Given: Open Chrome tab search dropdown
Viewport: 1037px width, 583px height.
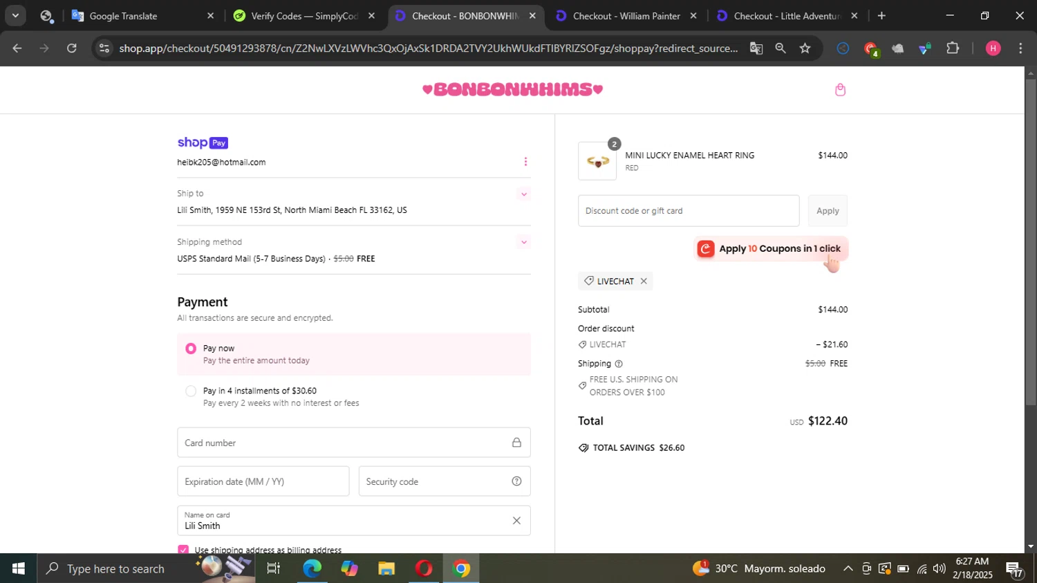Looking at the screenshot, I should point(15,15).
